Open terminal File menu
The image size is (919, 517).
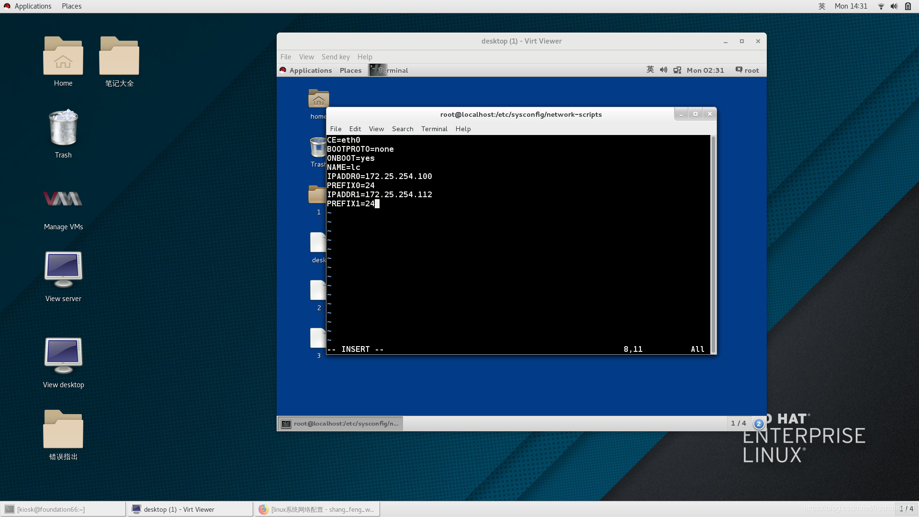pyautogui.click(x=336, y=129)
